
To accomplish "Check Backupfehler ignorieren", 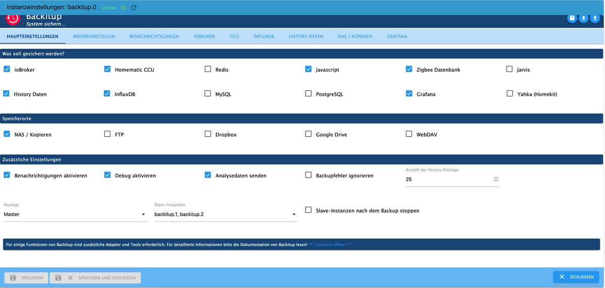I will (x=309, y=175).
